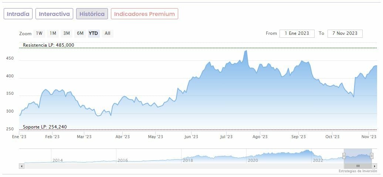Switch zoom to 6M
This screenshot has width=383, height=177.
point(80,33)
